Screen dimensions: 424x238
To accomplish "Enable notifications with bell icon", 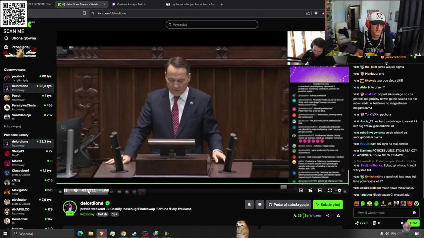I will 249,205.
